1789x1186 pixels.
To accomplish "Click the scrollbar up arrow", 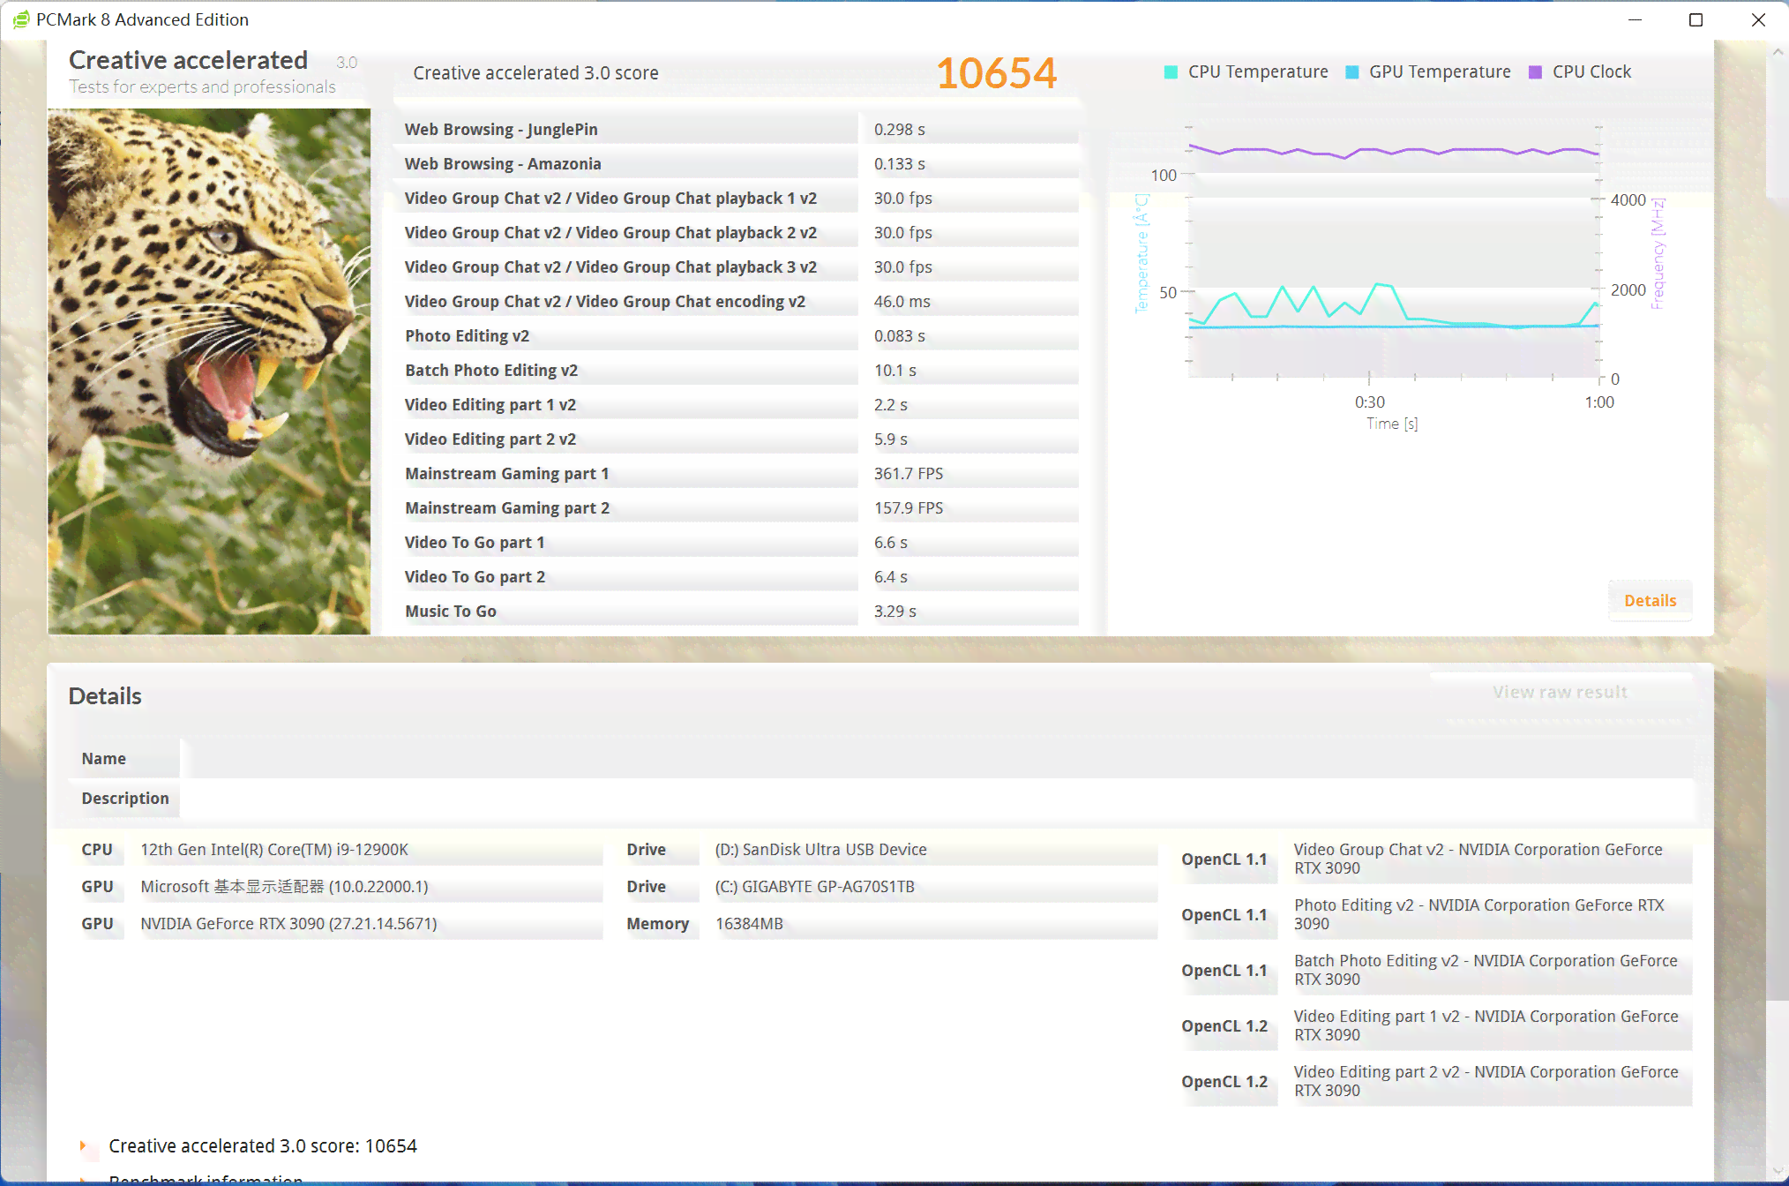I will pos(1778,51).
